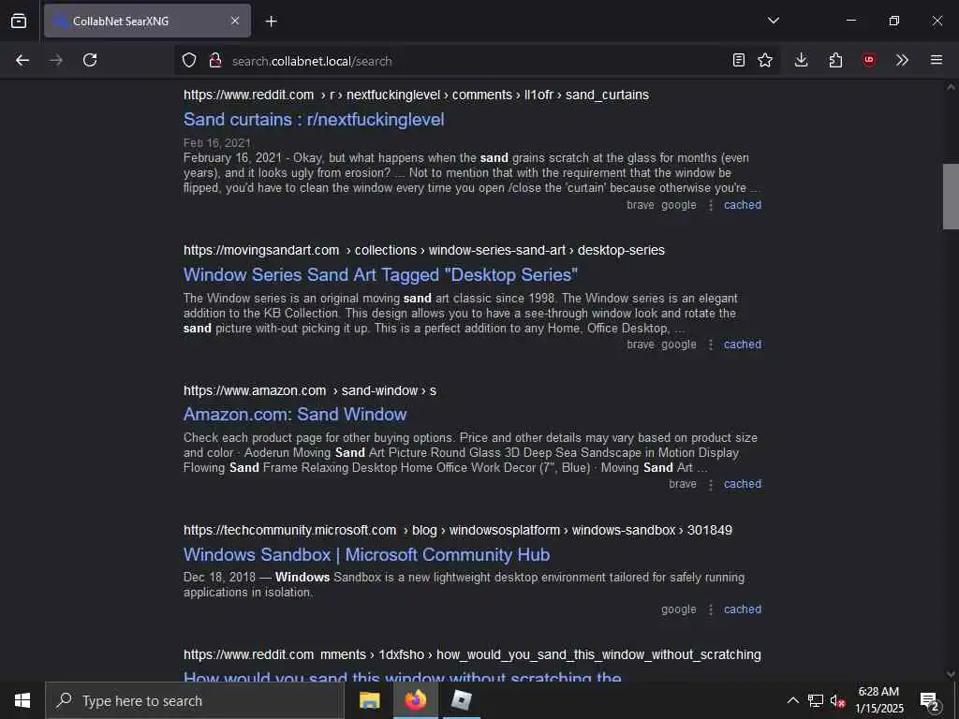Viewport: 959px width, 719px height.
Task: Open options dots for Amazon result
Action: 711,484
